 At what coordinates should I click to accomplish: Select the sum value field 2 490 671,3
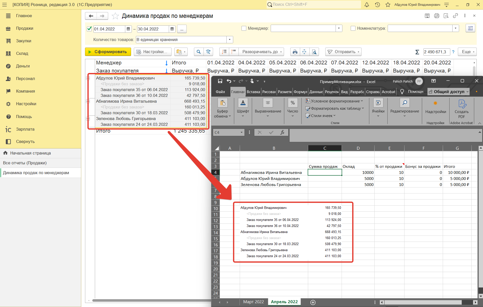click(x=436, y=52)
